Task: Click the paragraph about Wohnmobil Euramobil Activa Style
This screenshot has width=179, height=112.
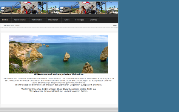Action: tap(58, 81)
